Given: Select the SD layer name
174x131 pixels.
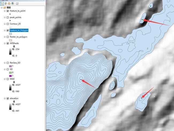Looking at the screenshot, I should [11, 69].
